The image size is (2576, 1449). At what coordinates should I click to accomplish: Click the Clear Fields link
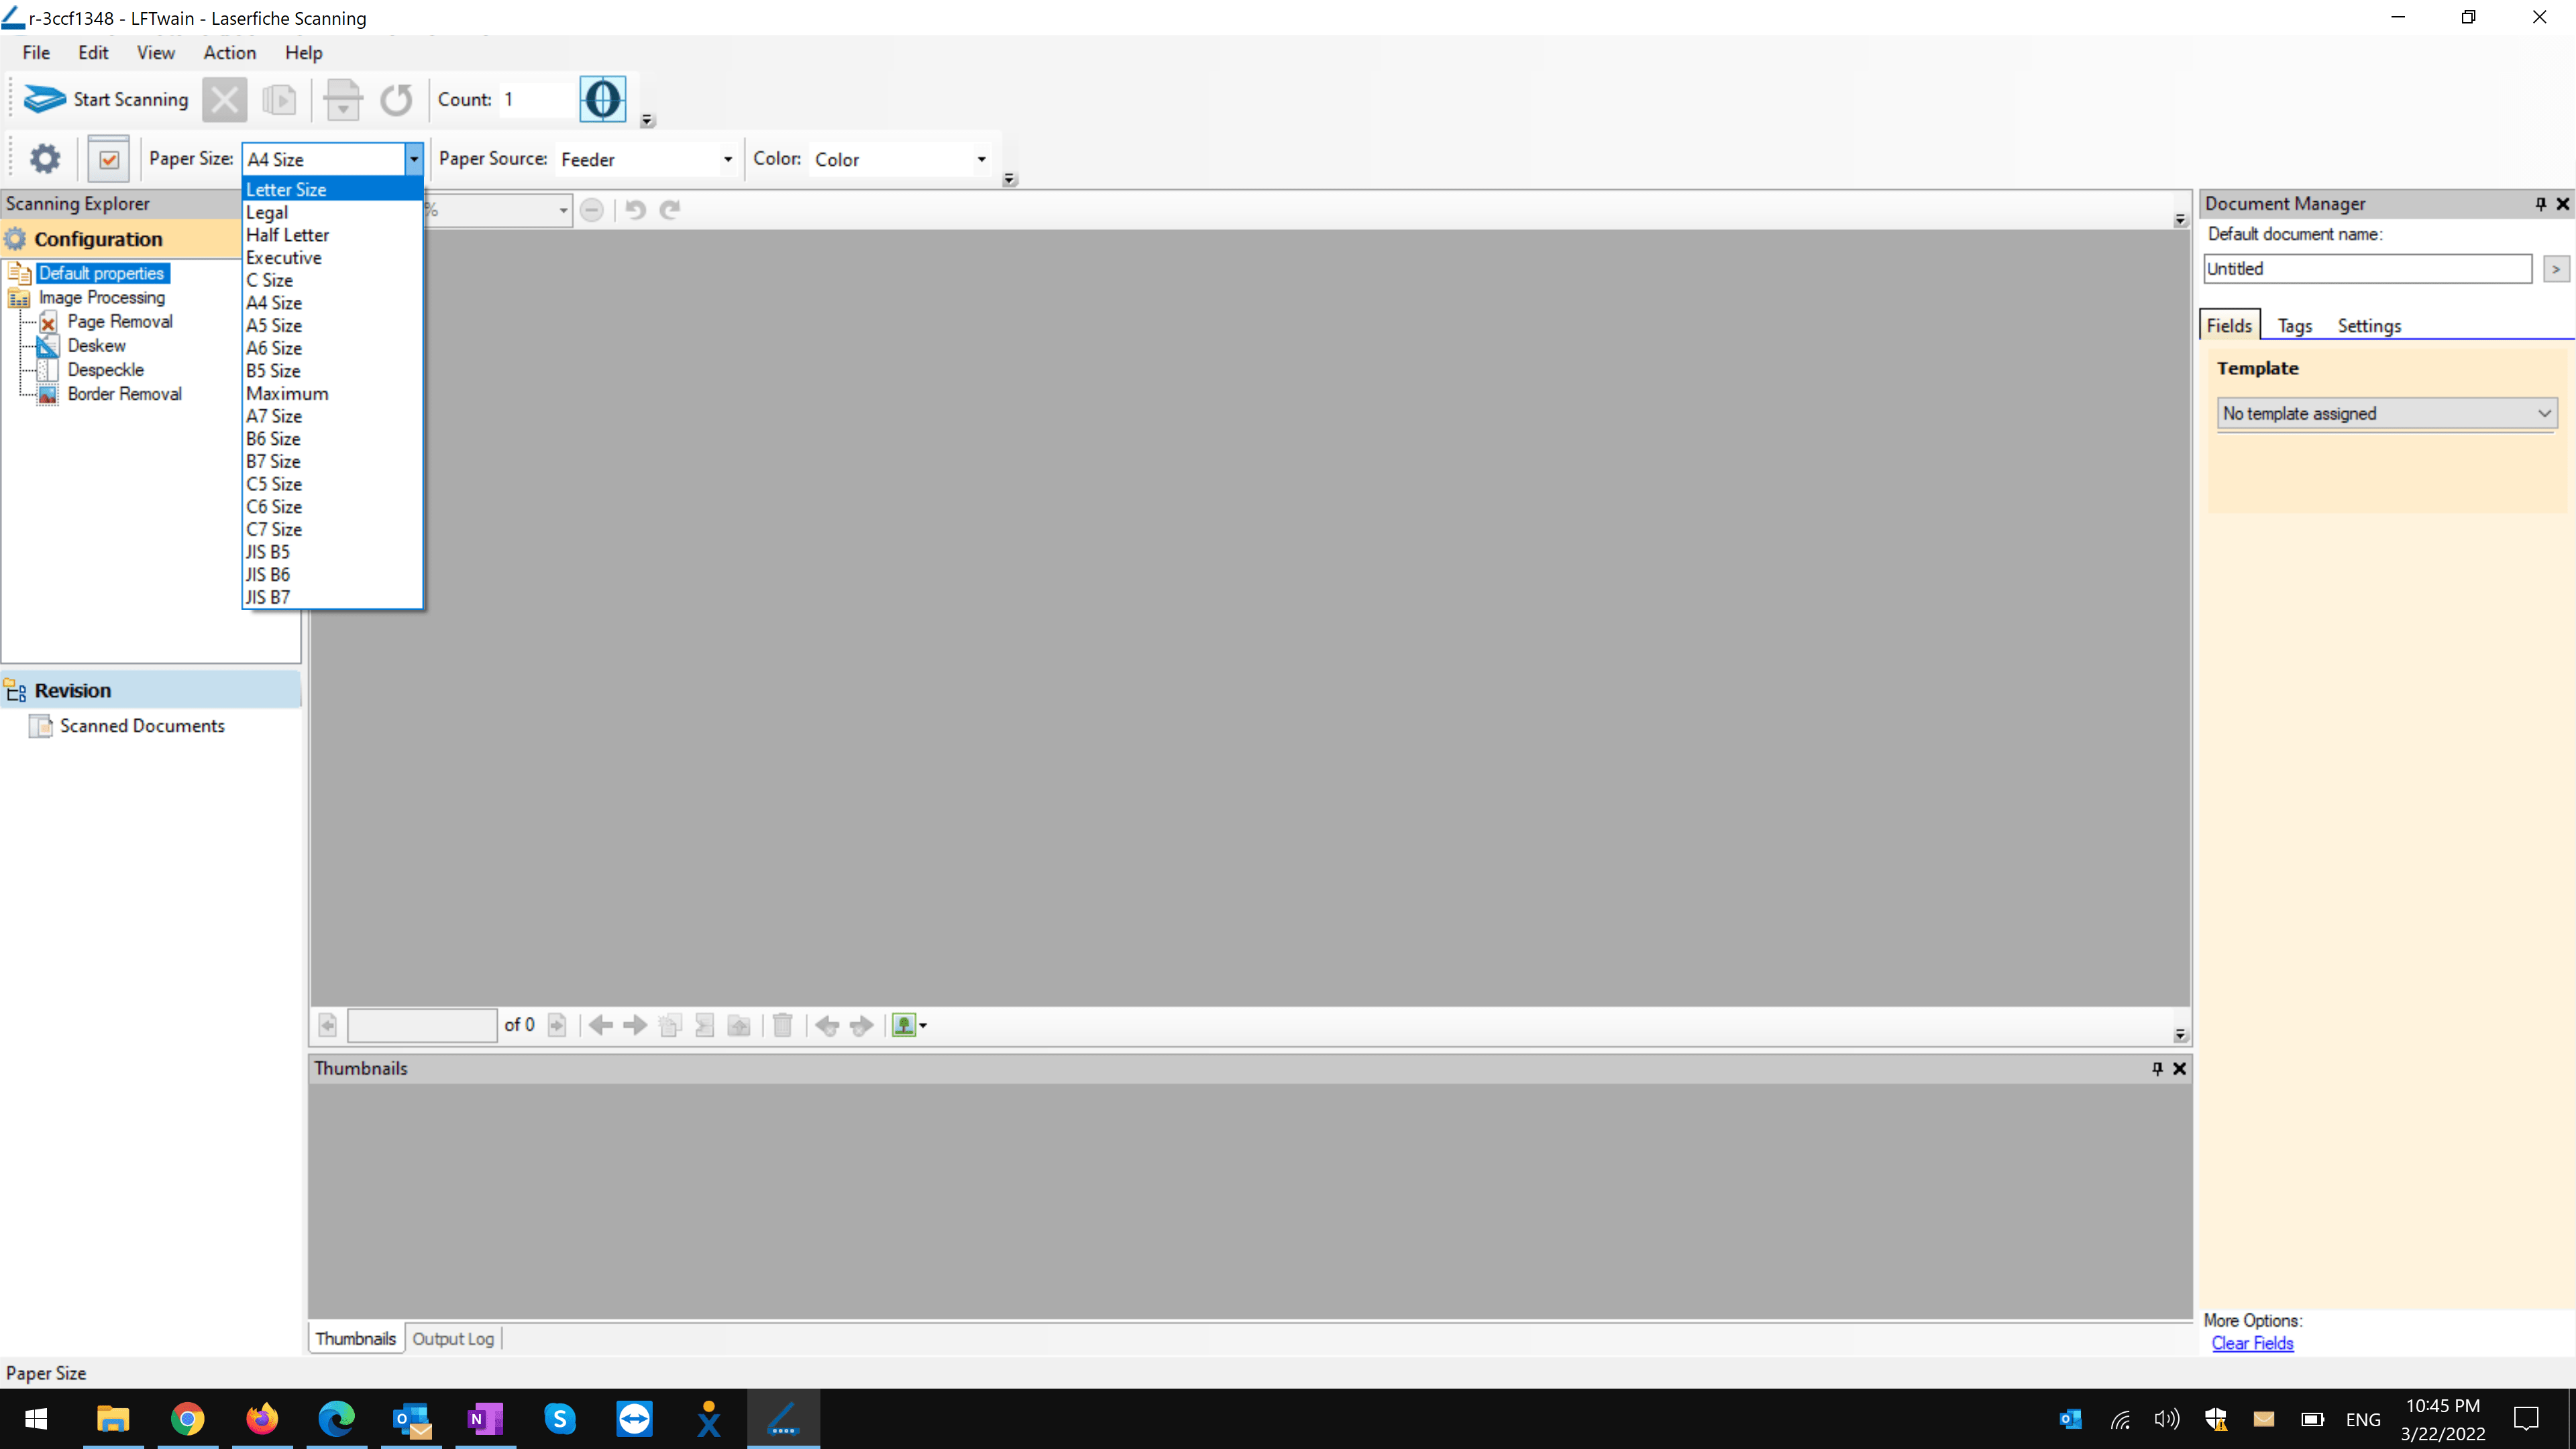point(2252,1343)
